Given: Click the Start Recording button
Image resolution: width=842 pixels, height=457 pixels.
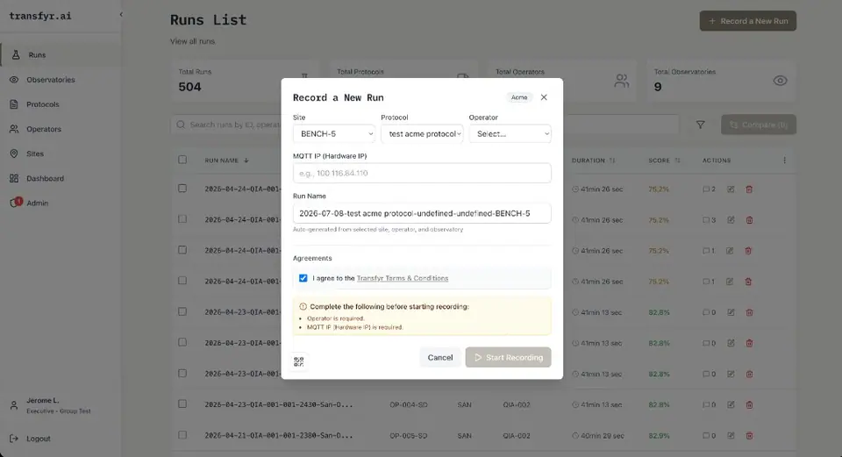Looking at the screenshot, I should click(509, 357).
